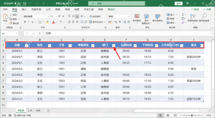Decrease font size with smaller A icon
Image resolution: width=215 pixels, height=118 pixels.
63,16
